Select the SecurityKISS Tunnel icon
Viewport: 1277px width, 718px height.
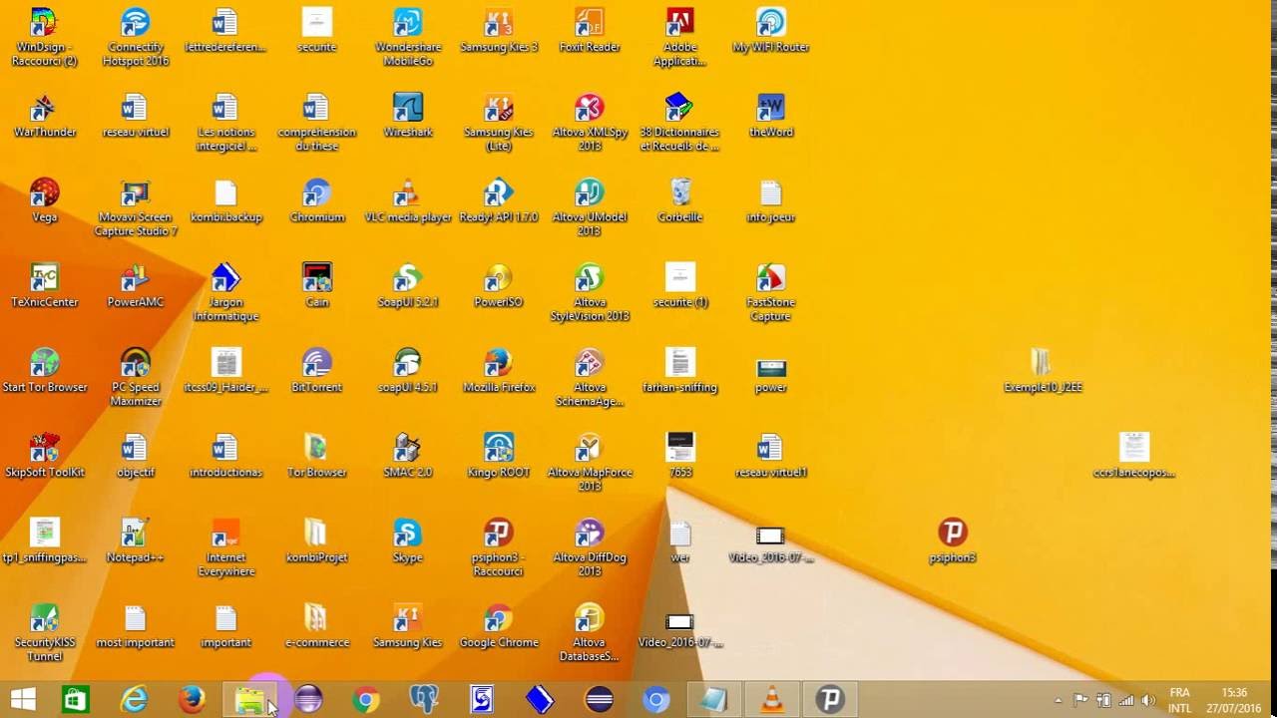click(x=44, y=632)
